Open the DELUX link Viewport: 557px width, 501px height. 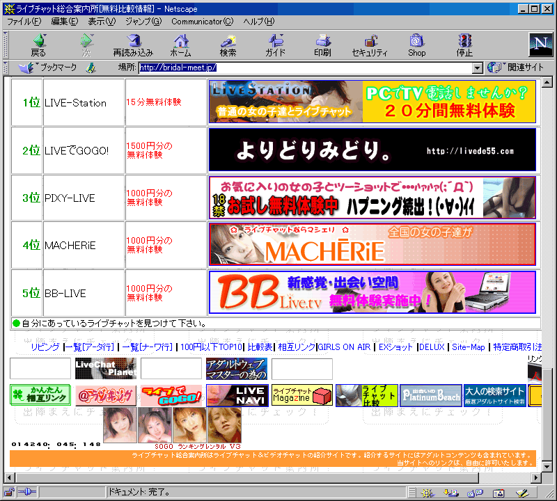pos(432,347)
